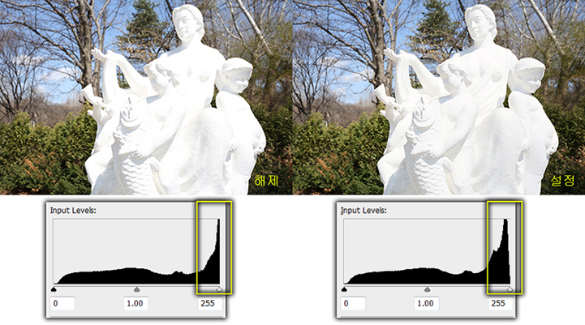Click the left statue photo labeled 해제

[146, 97]
